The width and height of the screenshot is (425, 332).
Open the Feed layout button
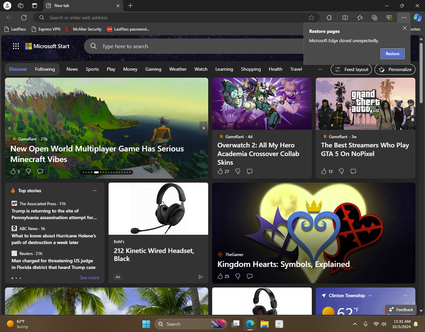[x=351, y=69]
